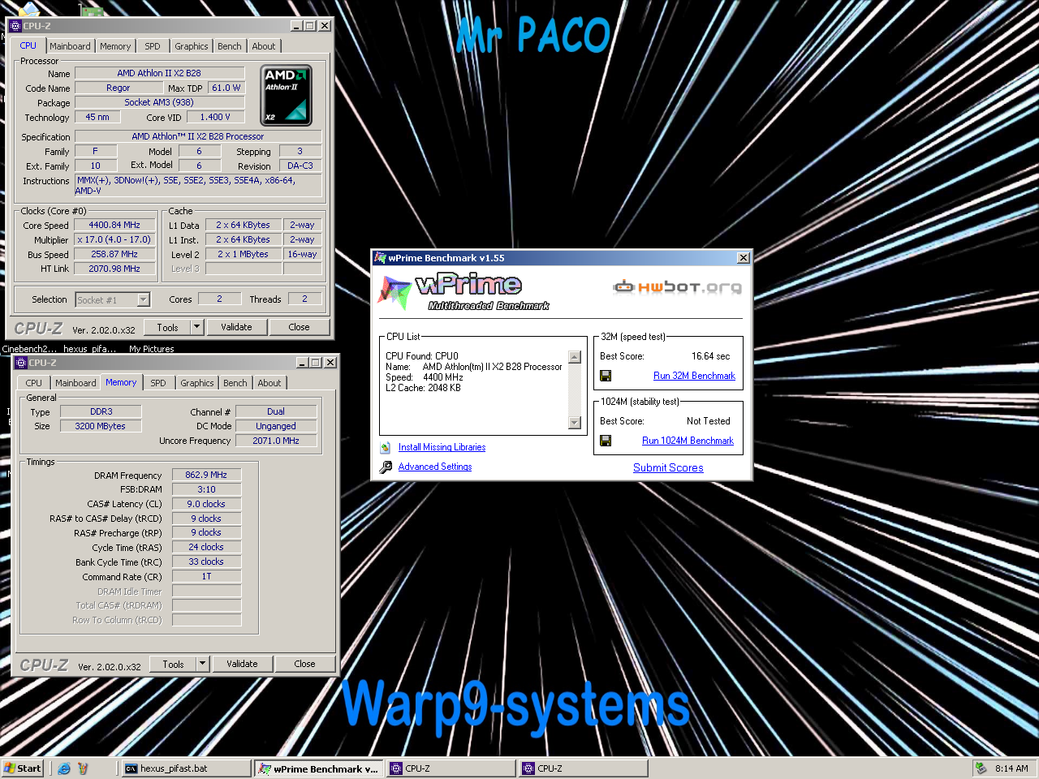Click the Core Speed 4400.84 MHz field

click(x=114, y=225)
